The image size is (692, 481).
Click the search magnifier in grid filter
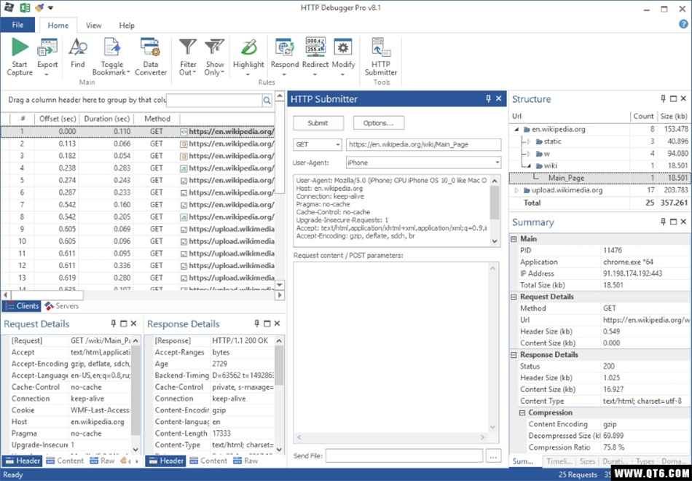267,101
